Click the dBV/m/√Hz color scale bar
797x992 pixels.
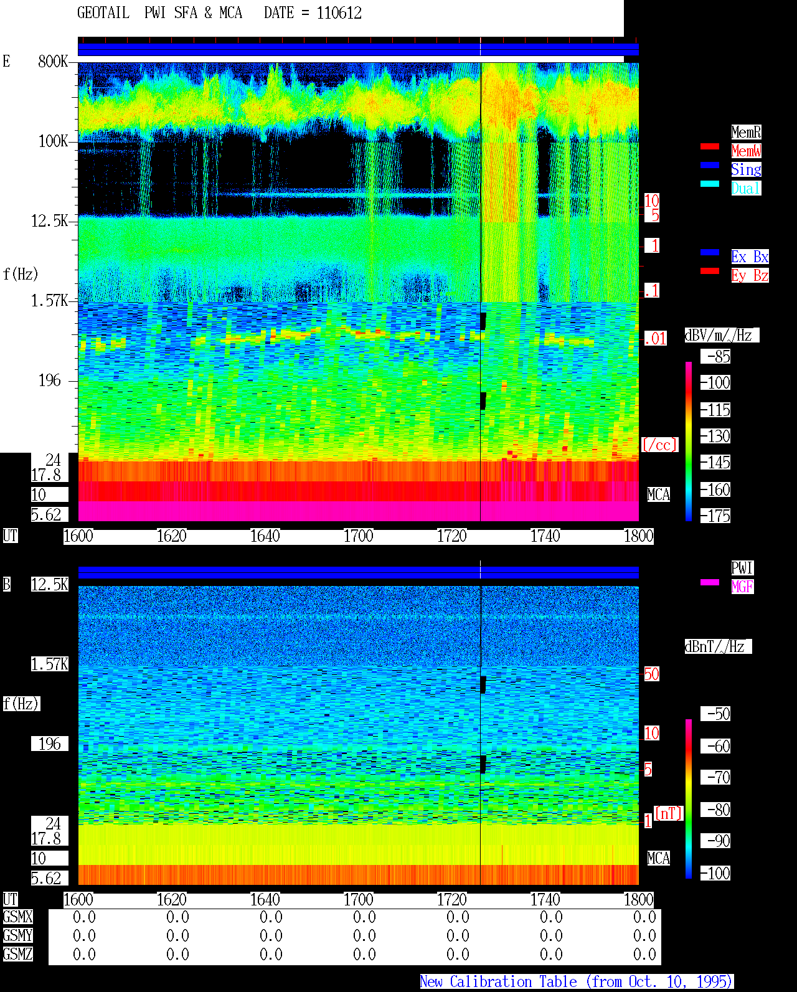coord(689,441)
